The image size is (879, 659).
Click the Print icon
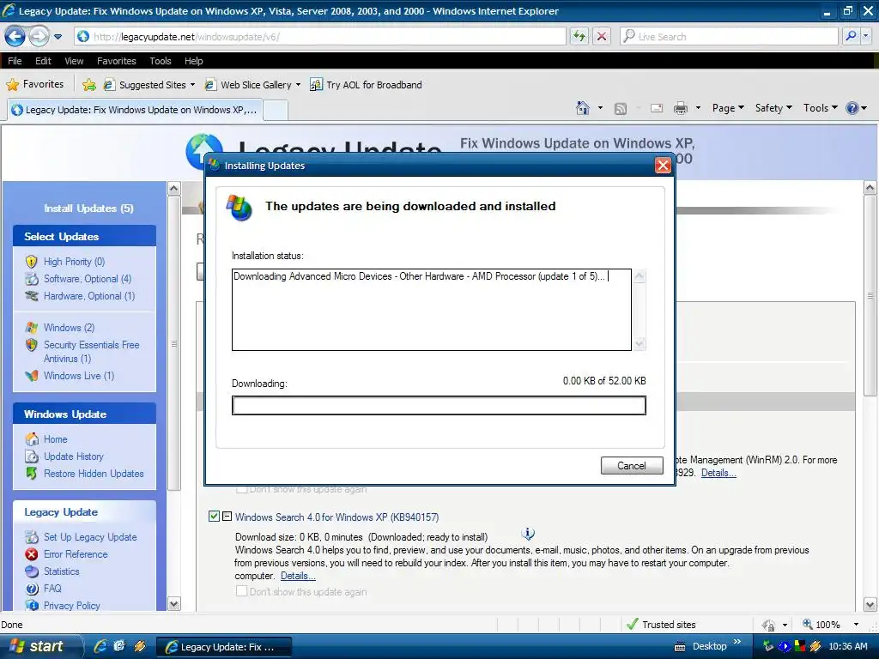(x=680, y=108)
